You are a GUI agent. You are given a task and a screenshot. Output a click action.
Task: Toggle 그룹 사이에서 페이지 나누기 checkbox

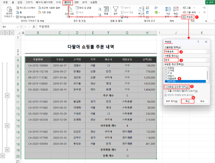166,91
